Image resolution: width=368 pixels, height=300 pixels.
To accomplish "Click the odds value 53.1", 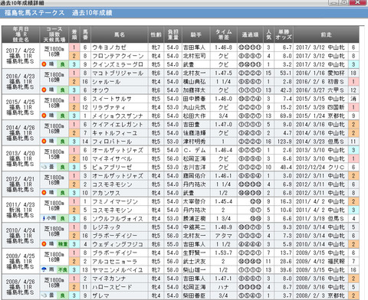I will [286, 73].
